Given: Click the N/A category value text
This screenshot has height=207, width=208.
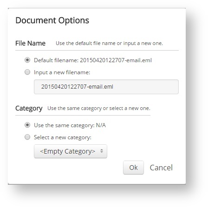Looking at the screenshot, I should [101, 125].
